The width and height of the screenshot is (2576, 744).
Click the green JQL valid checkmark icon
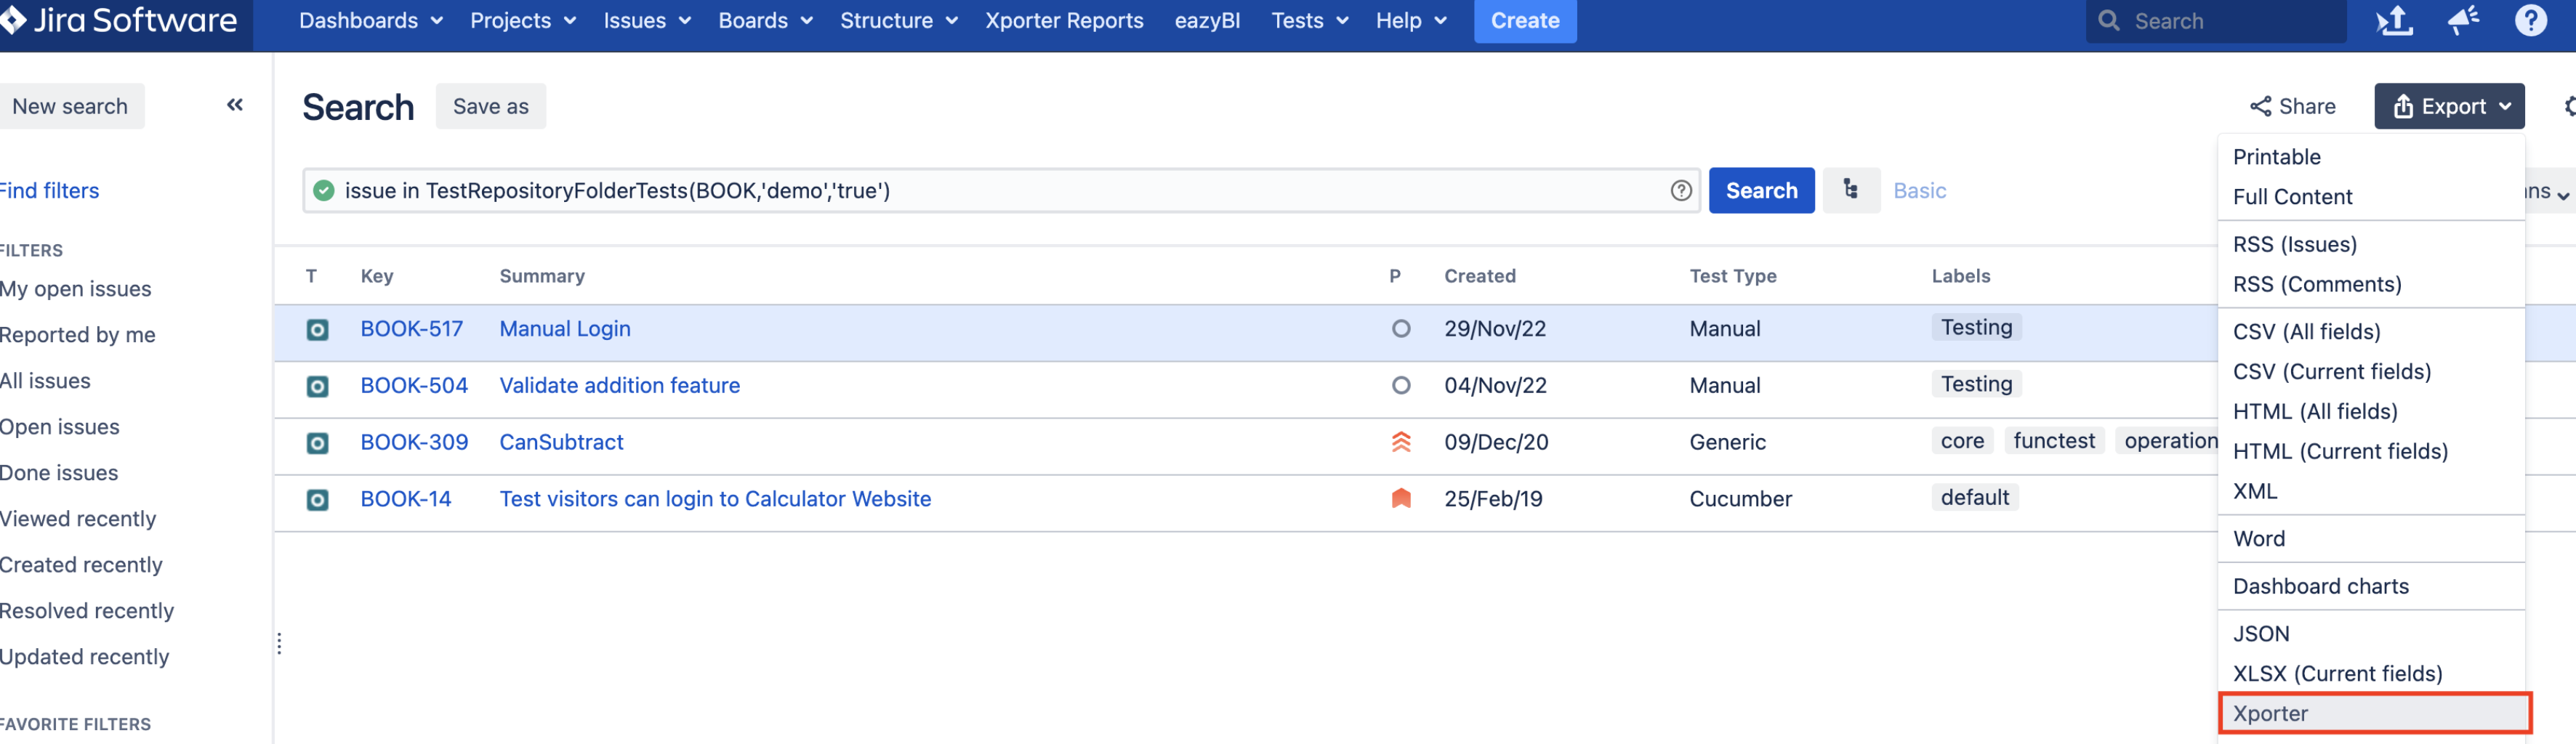[323, 190]
